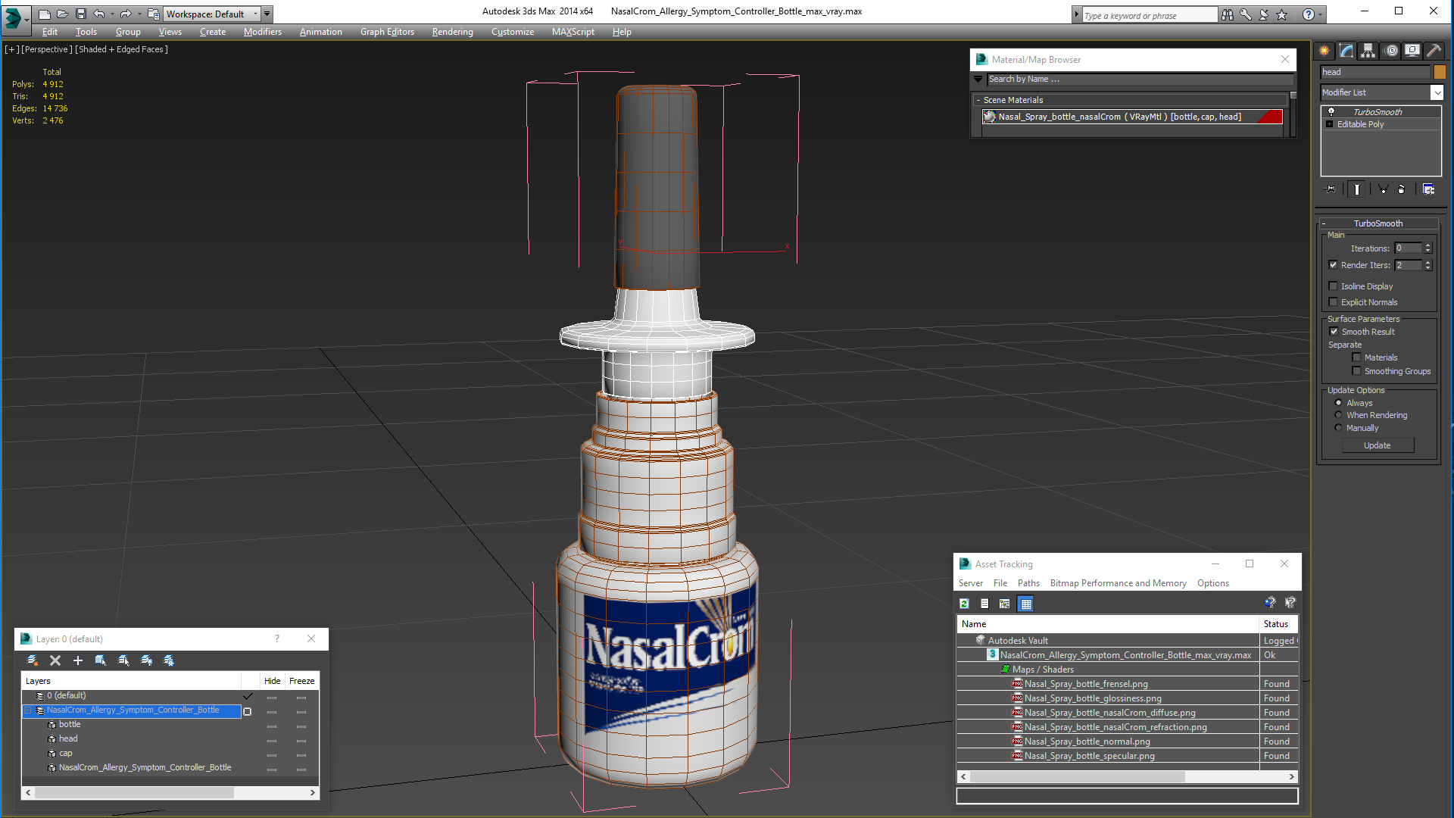Increase the Iterations spinner value

point(1428,245)
